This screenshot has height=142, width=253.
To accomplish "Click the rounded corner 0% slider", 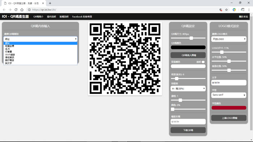I will pos(188,109).
